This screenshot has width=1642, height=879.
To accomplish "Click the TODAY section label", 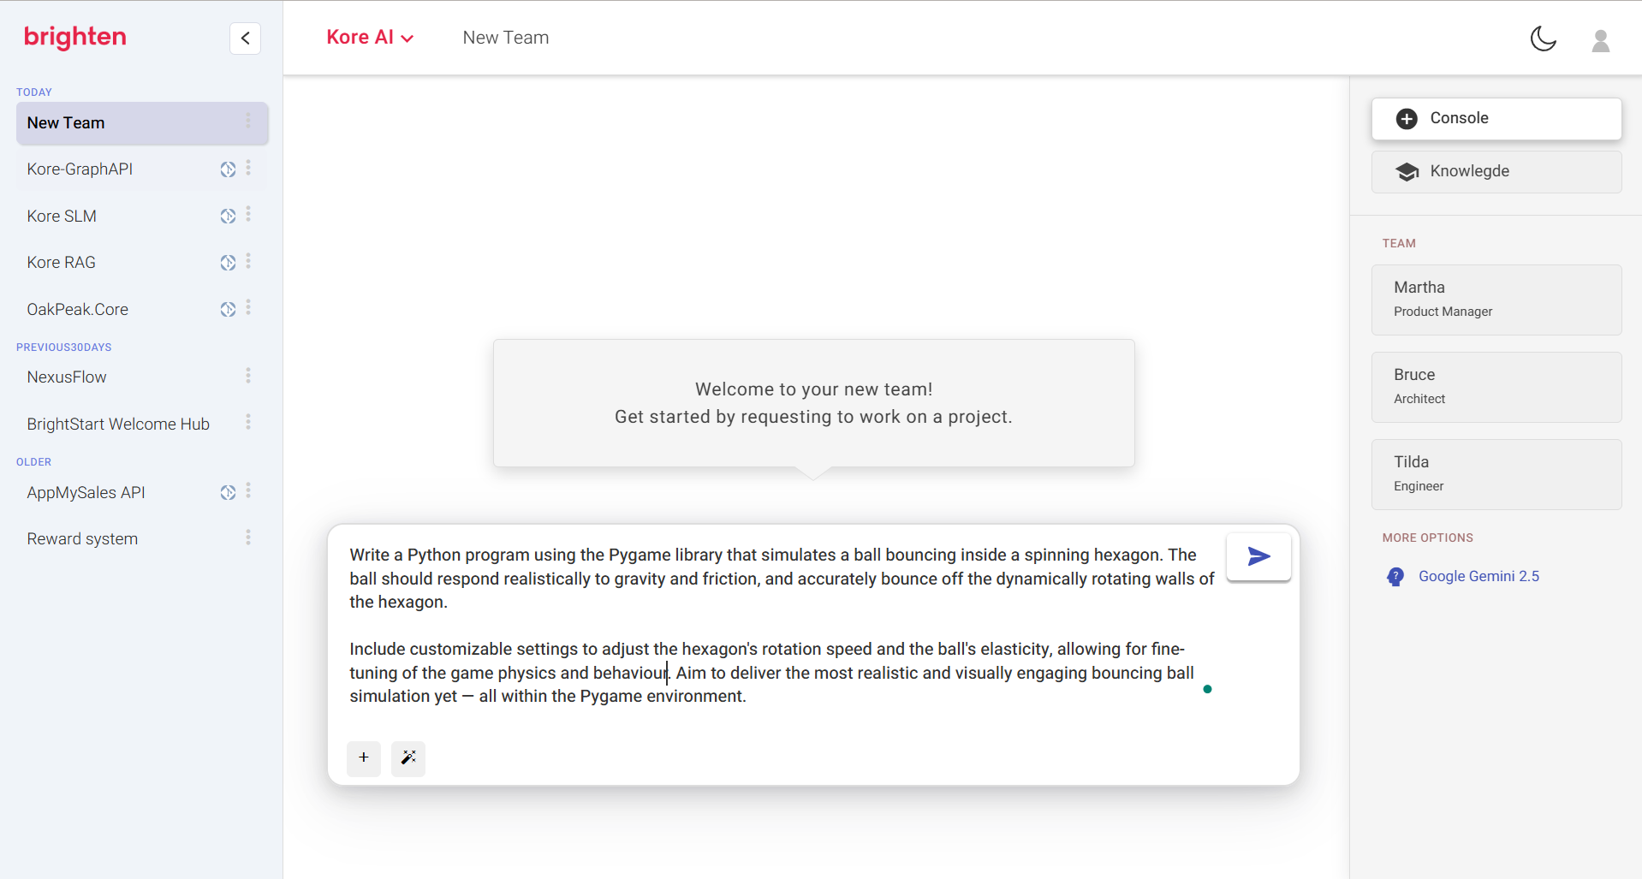I will pos(34,92).
